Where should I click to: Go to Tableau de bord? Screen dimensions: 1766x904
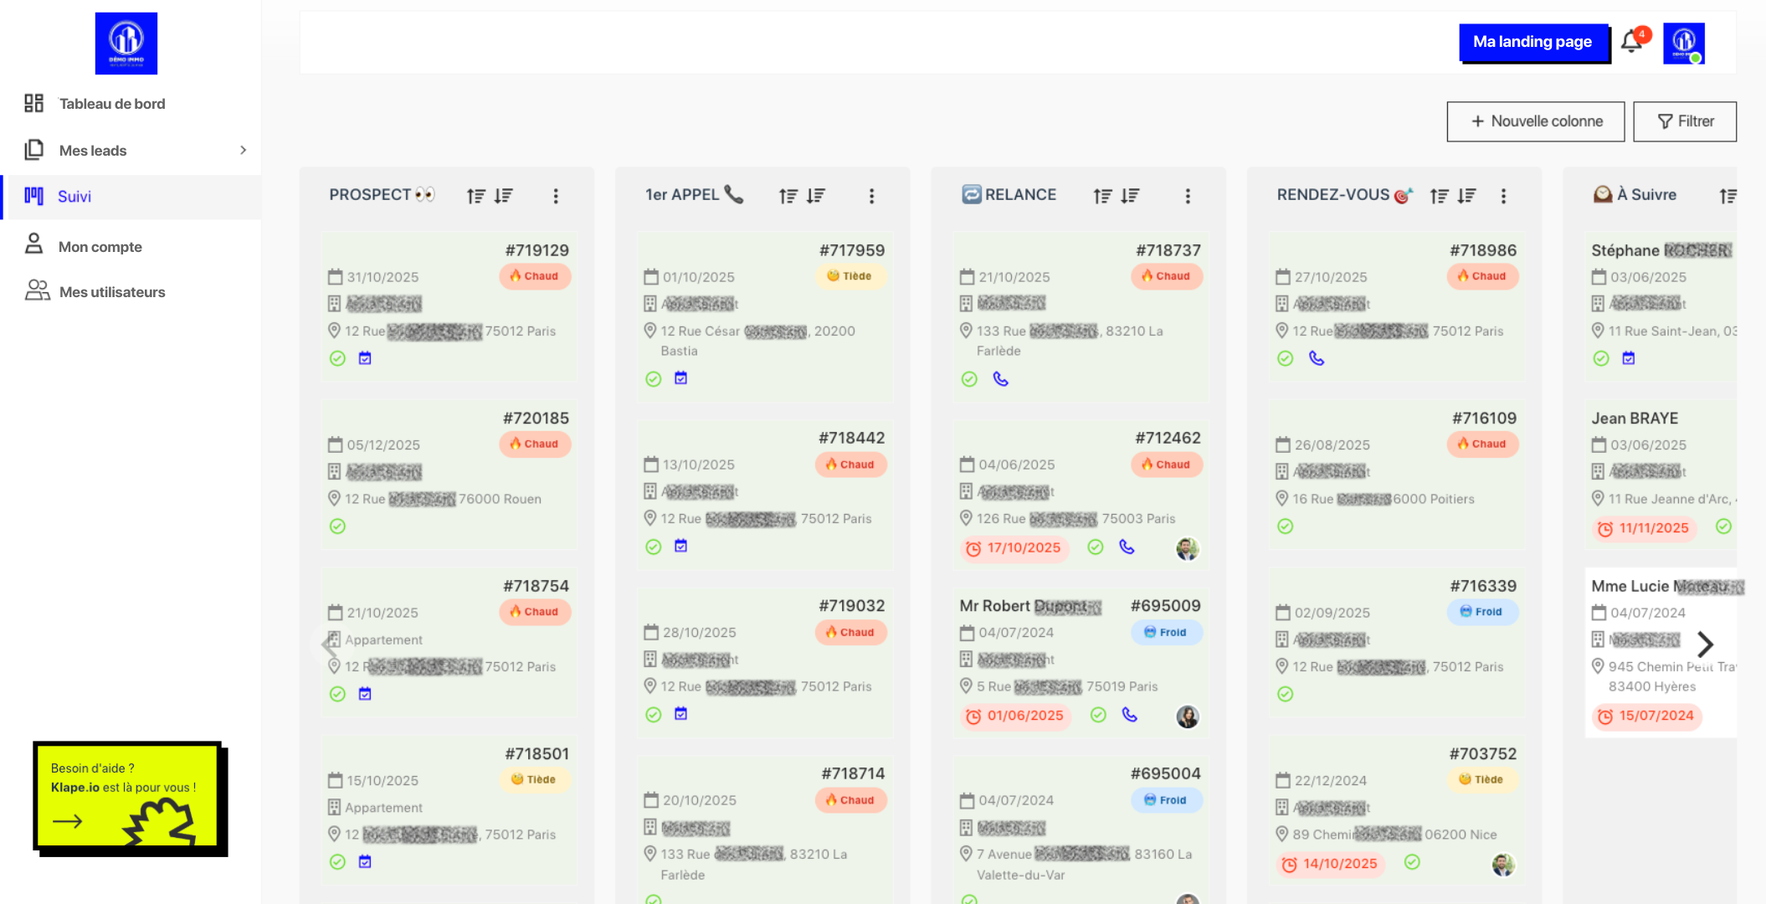tap(112, 104)
